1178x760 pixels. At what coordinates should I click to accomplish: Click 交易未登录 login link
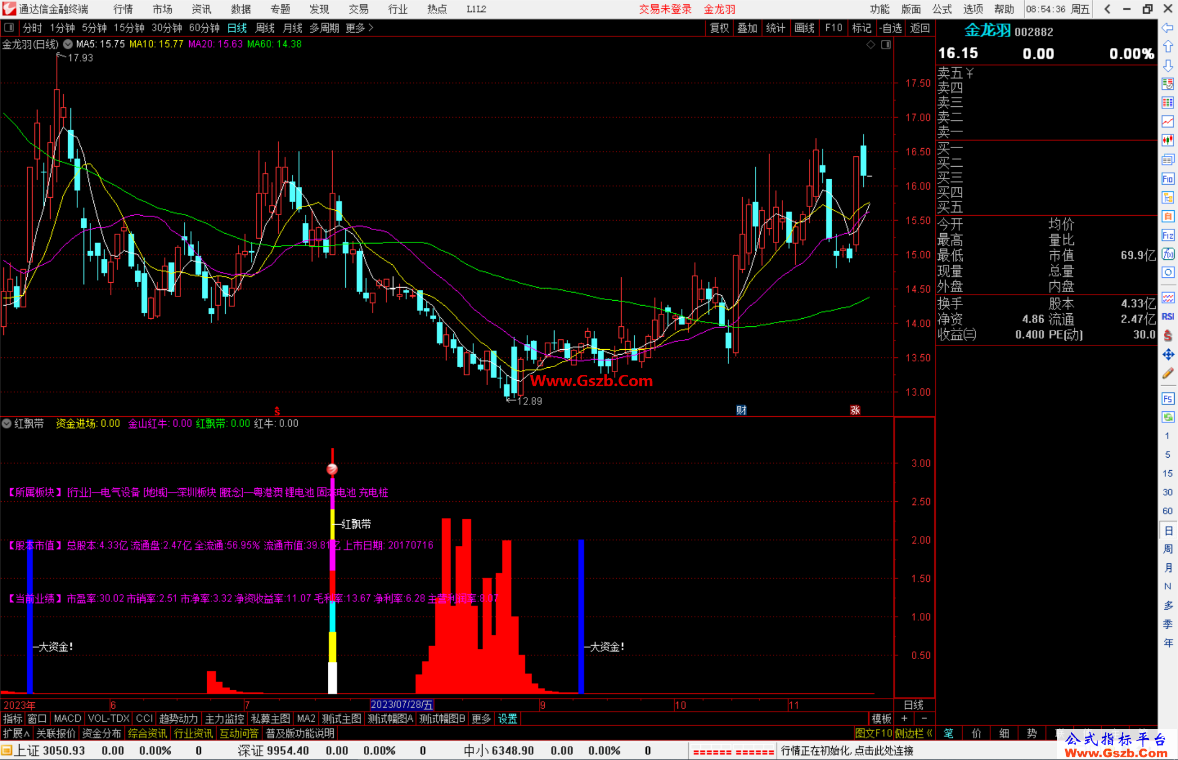665,9
